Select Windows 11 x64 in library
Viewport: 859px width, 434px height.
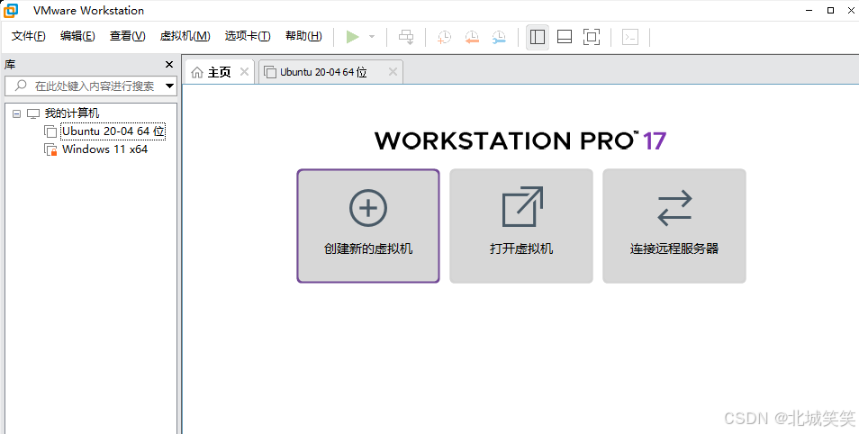tap(104, 149)
